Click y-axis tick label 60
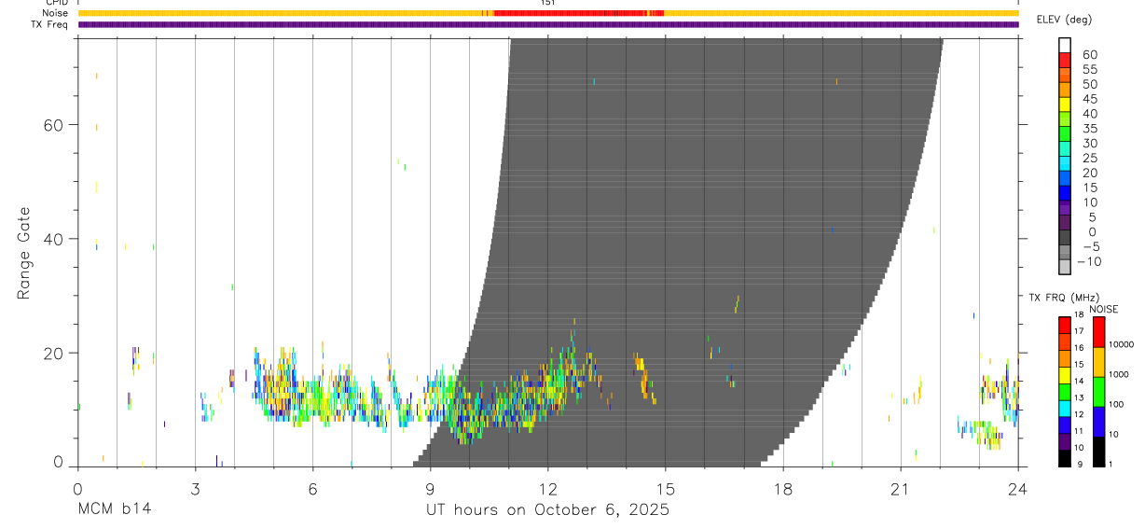 (52, 125)
